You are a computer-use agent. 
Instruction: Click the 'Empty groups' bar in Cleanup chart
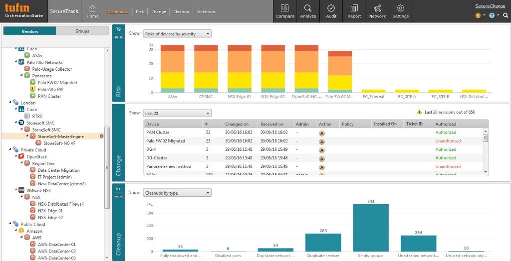pos(371,228)
